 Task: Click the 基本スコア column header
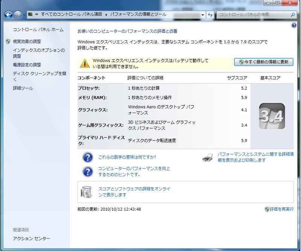point(270,78)
